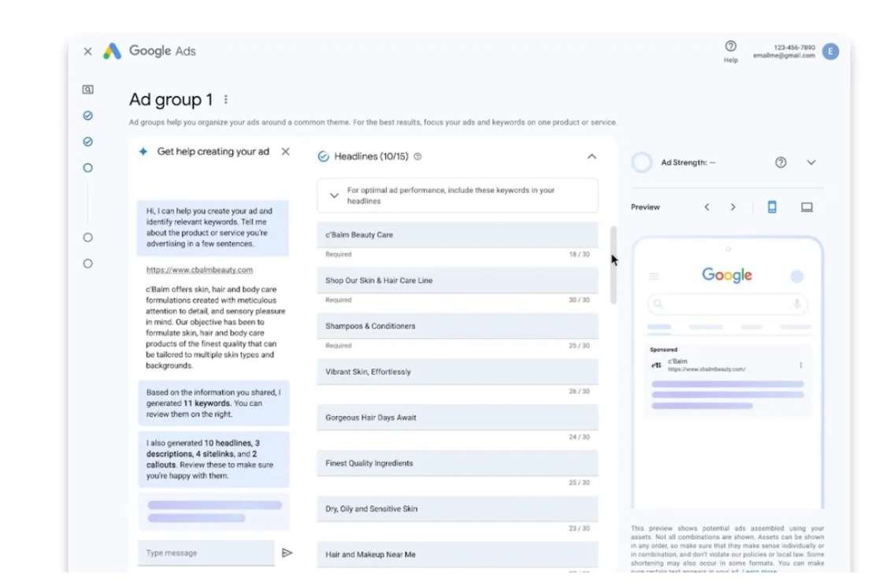Click the c'Balm favicon in preview ad

click(657, 365)
